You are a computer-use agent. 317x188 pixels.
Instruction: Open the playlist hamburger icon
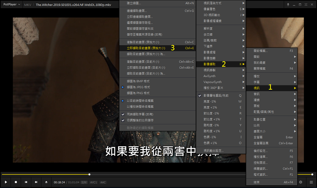click(x=311, y=182)
